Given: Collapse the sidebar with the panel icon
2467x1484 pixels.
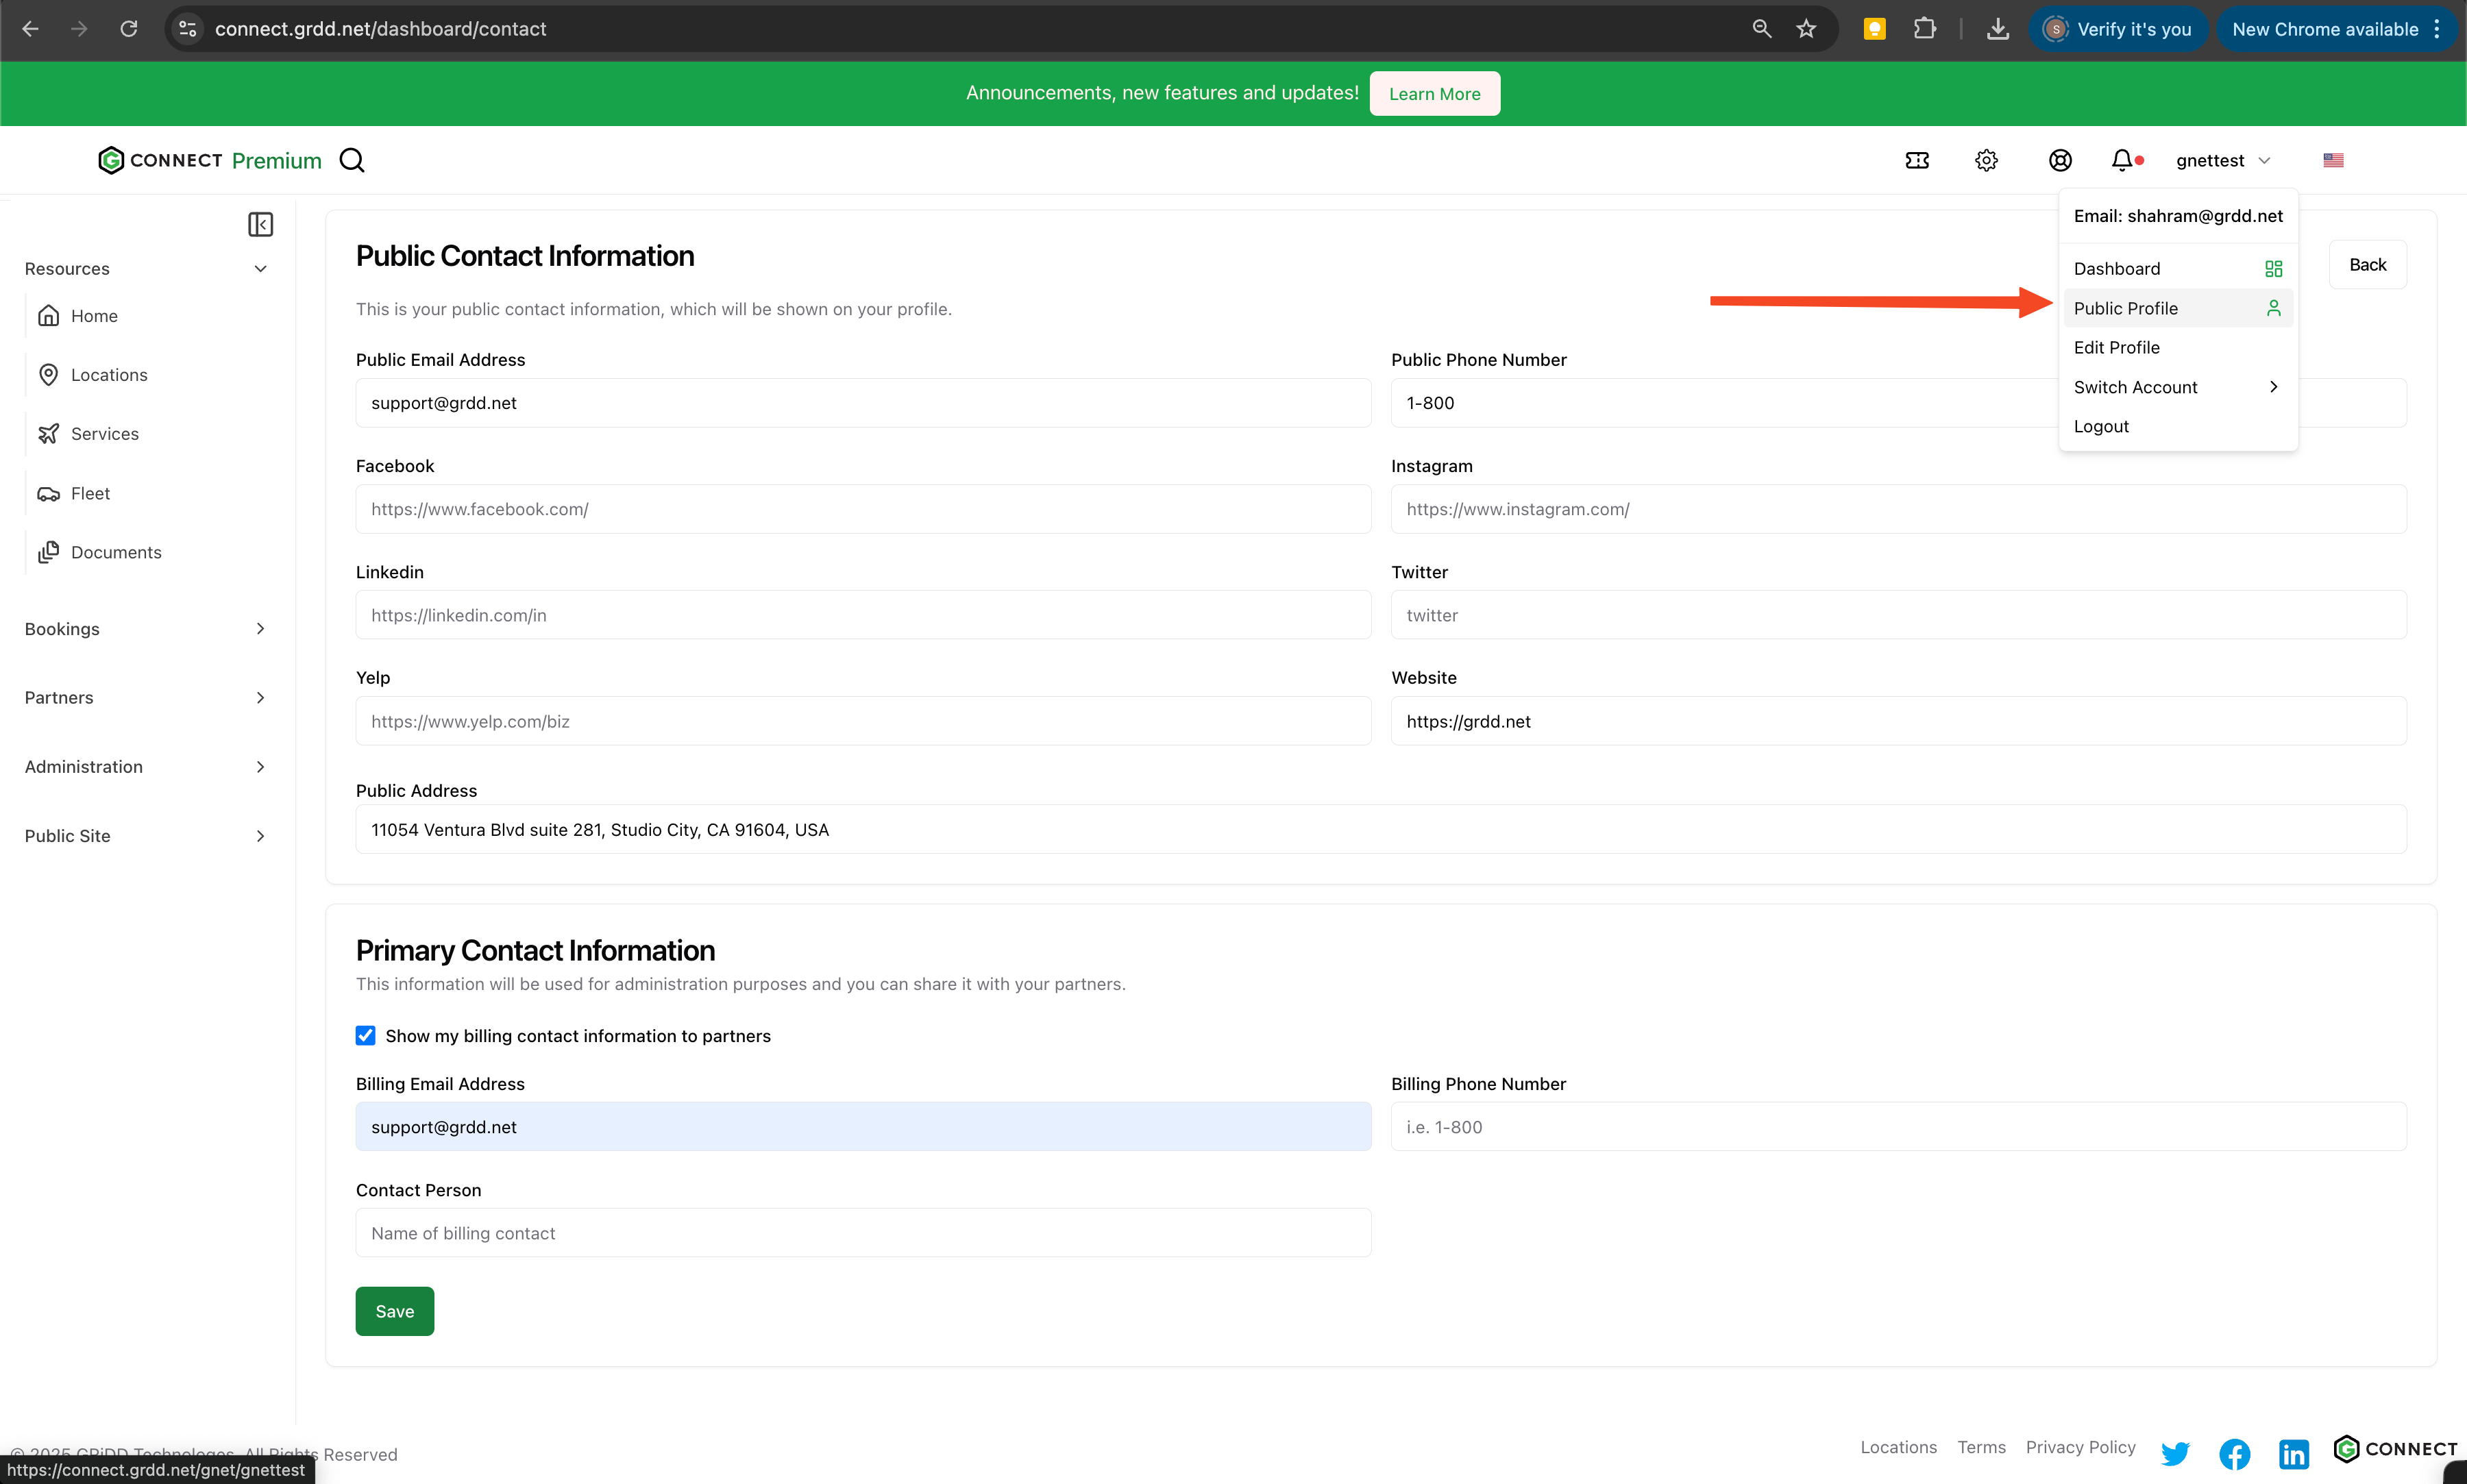Looking at the screenshot, I should coord(260,224).
